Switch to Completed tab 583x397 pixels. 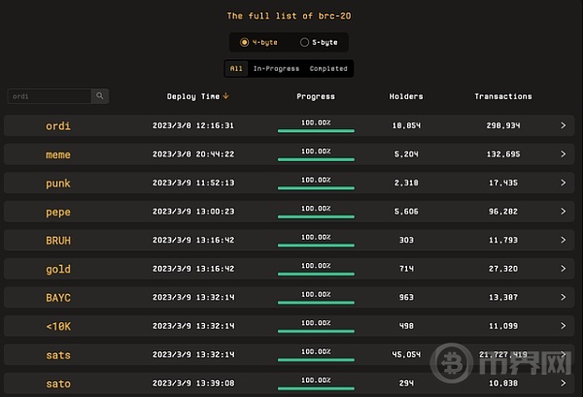(x=328, y=69)
